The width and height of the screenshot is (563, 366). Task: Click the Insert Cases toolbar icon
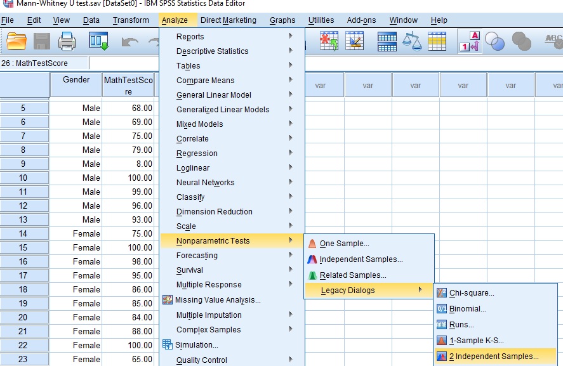[x=328, y=41]
